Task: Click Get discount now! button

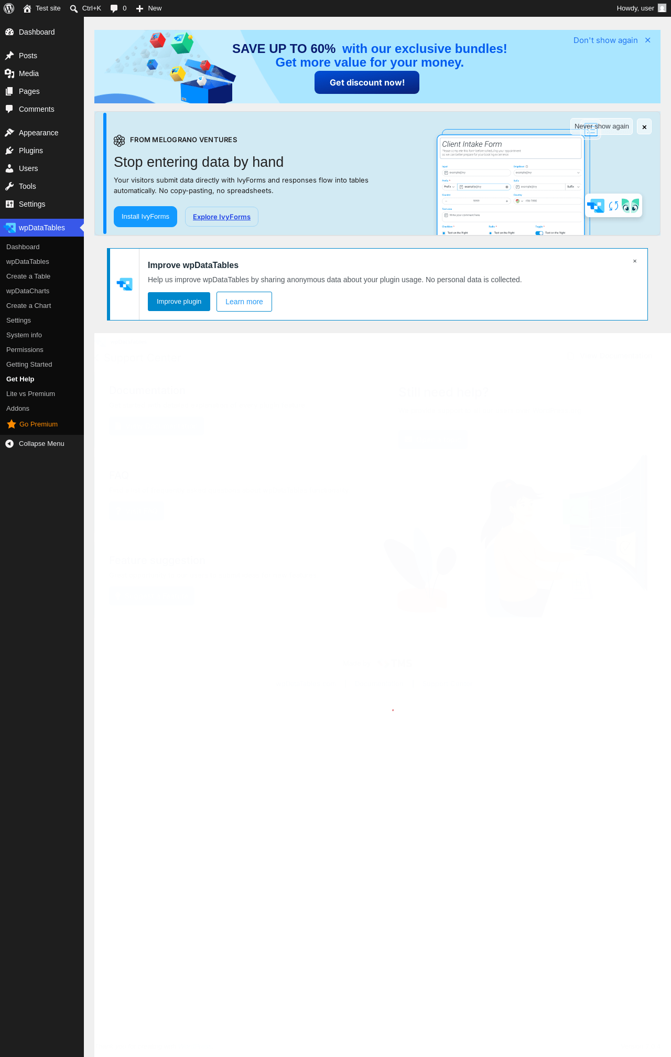Action: pos(367,82)
